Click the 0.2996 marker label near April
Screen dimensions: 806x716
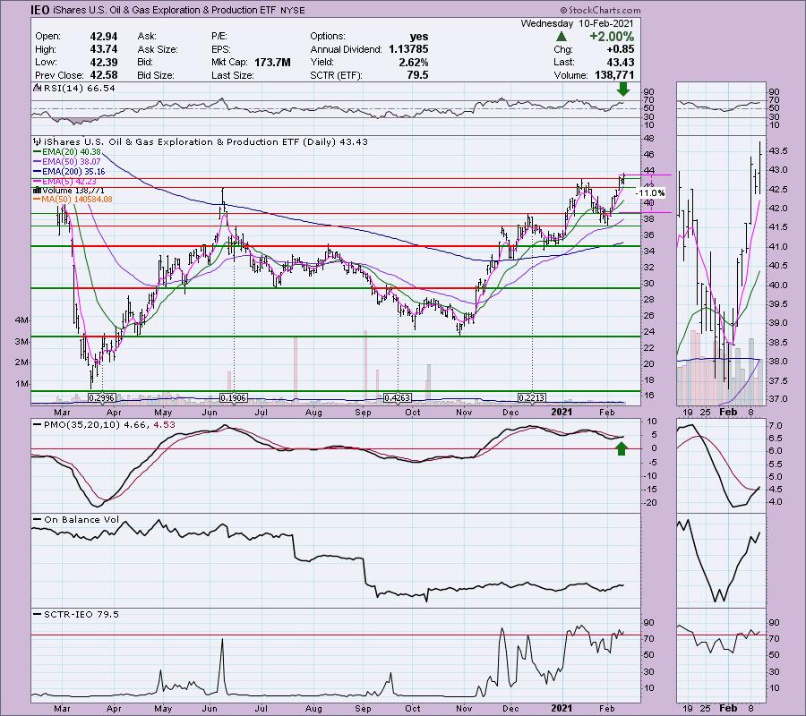coord(102,397)
